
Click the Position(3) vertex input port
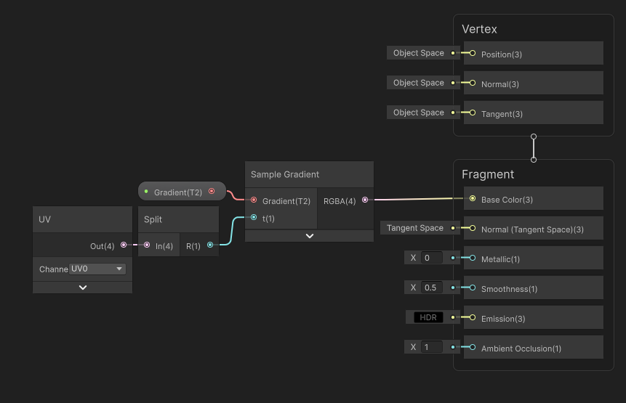[473, 54]
